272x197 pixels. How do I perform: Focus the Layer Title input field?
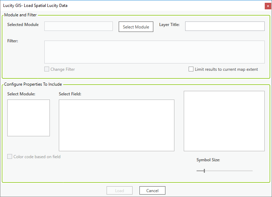225,26
